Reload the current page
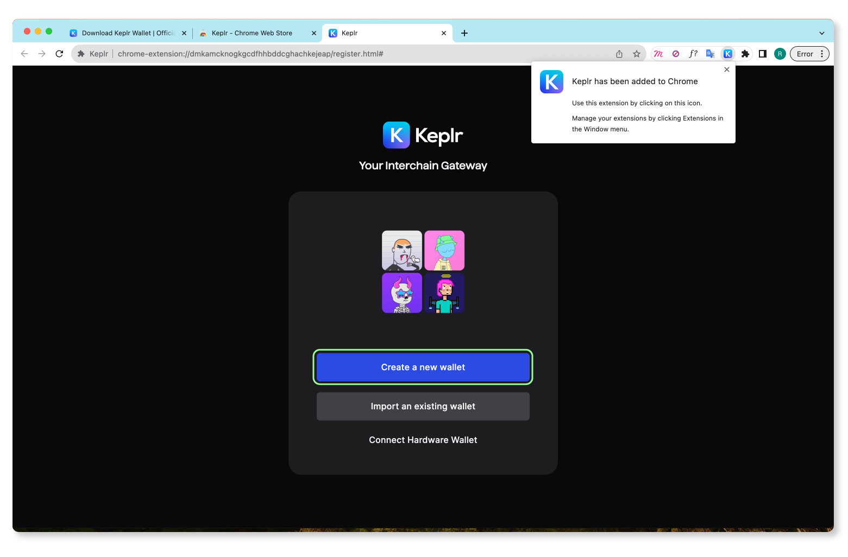848x557 pixels. click(60, 54)
